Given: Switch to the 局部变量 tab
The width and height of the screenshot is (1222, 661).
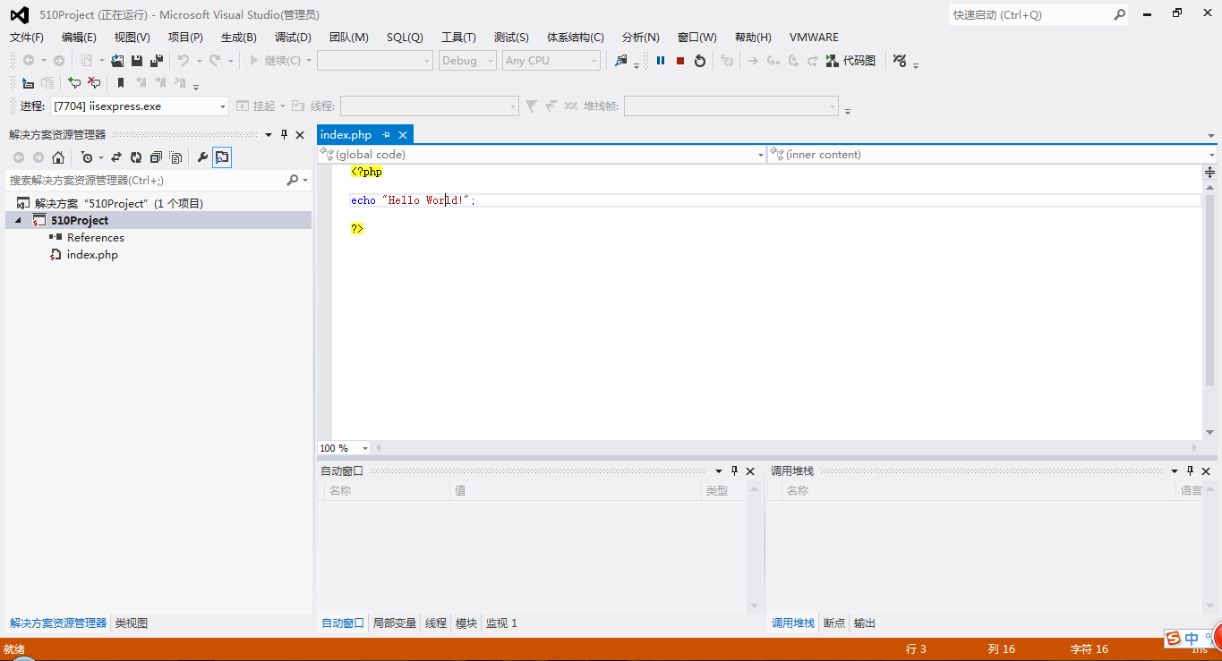Looking at the screenshot, I should 395,623.
